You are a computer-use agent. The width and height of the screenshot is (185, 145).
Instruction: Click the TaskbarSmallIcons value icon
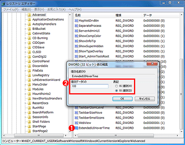(76, 118)
